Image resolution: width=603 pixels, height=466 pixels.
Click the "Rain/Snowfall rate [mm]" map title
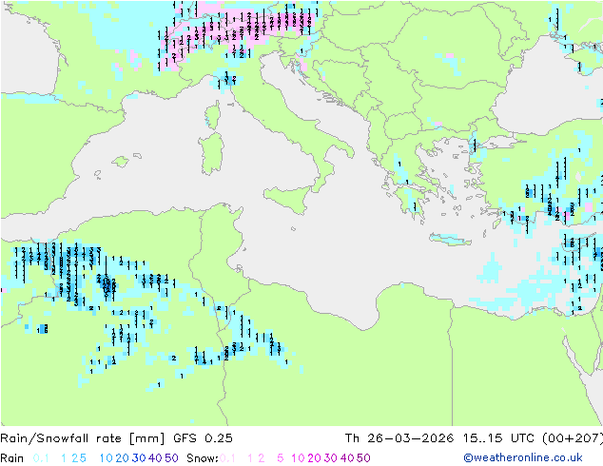coord(83,438)
